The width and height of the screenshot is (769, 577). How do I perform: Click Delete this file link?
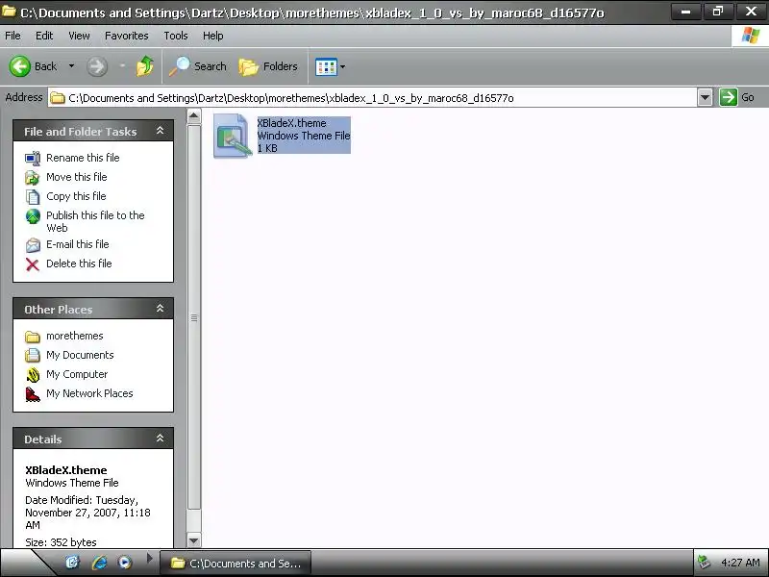(79, 263)
